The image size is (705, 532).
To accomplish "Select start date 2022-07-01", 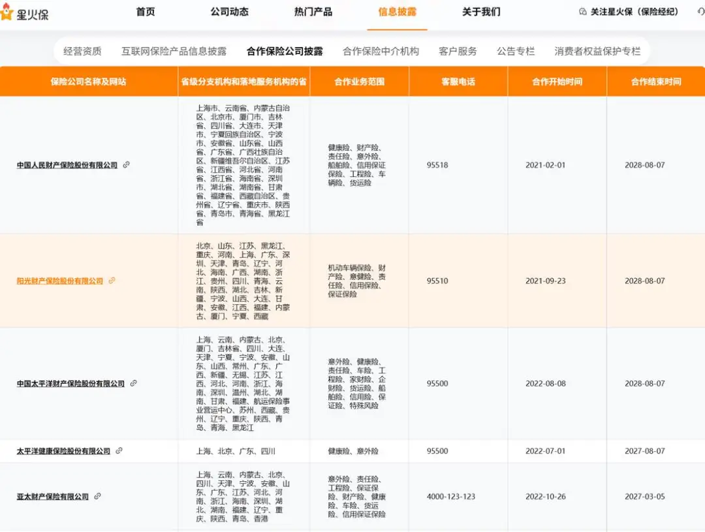I will [x=545, y=450].
